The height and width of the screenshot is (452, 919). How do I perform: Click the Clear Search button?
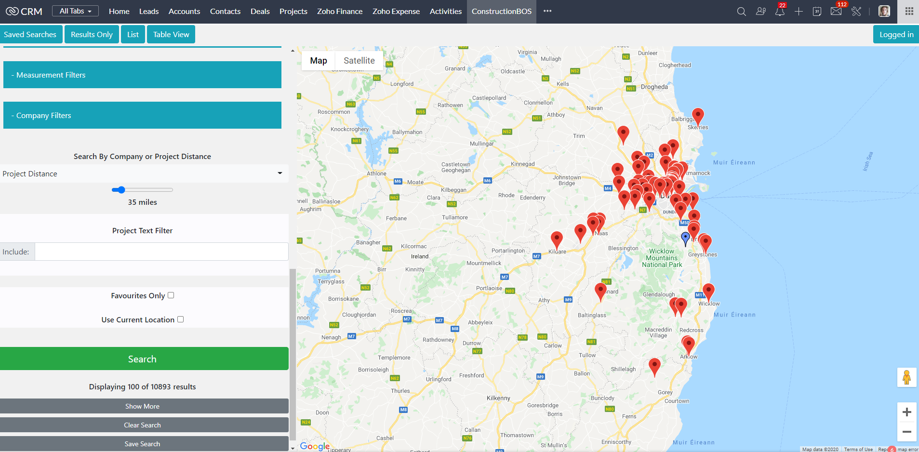pos(144,425)
